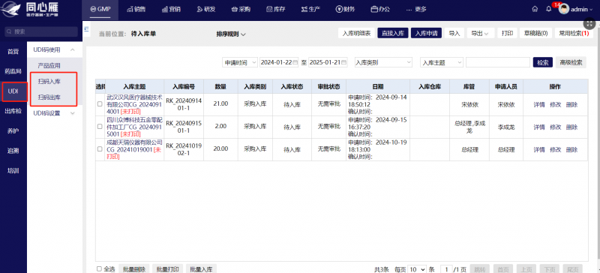The height and width of the screenshot is (273, 600).
Task: Click the page number input showing 1
Action: click(x=446, y=269)
